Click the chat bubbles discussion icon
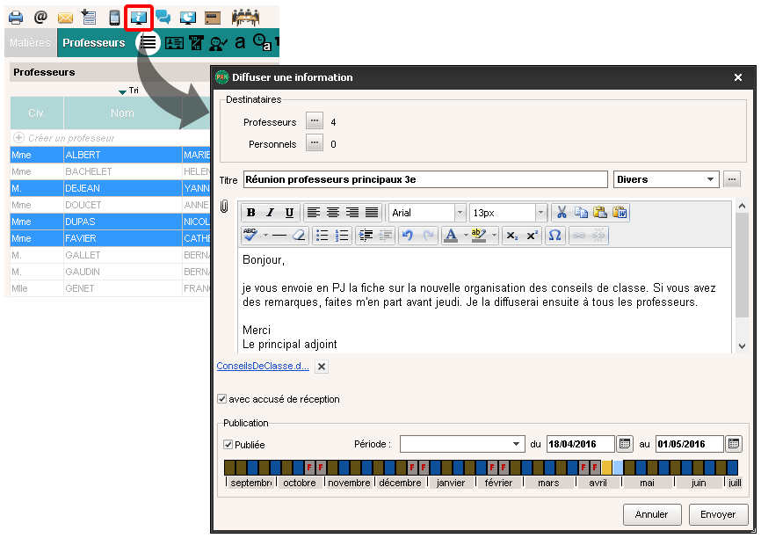This screenshot has height=538, width=761. point(163,18)
